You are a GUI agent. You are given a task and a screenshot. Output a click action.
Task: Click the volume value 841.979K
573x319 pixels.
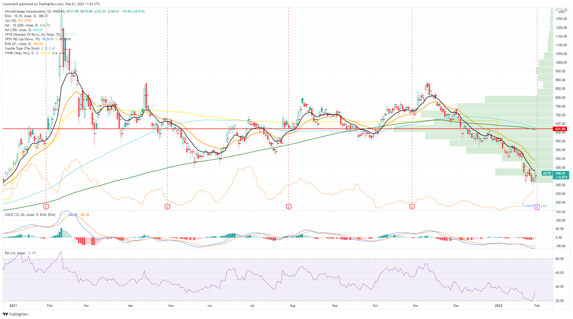[x=25, y=20]
